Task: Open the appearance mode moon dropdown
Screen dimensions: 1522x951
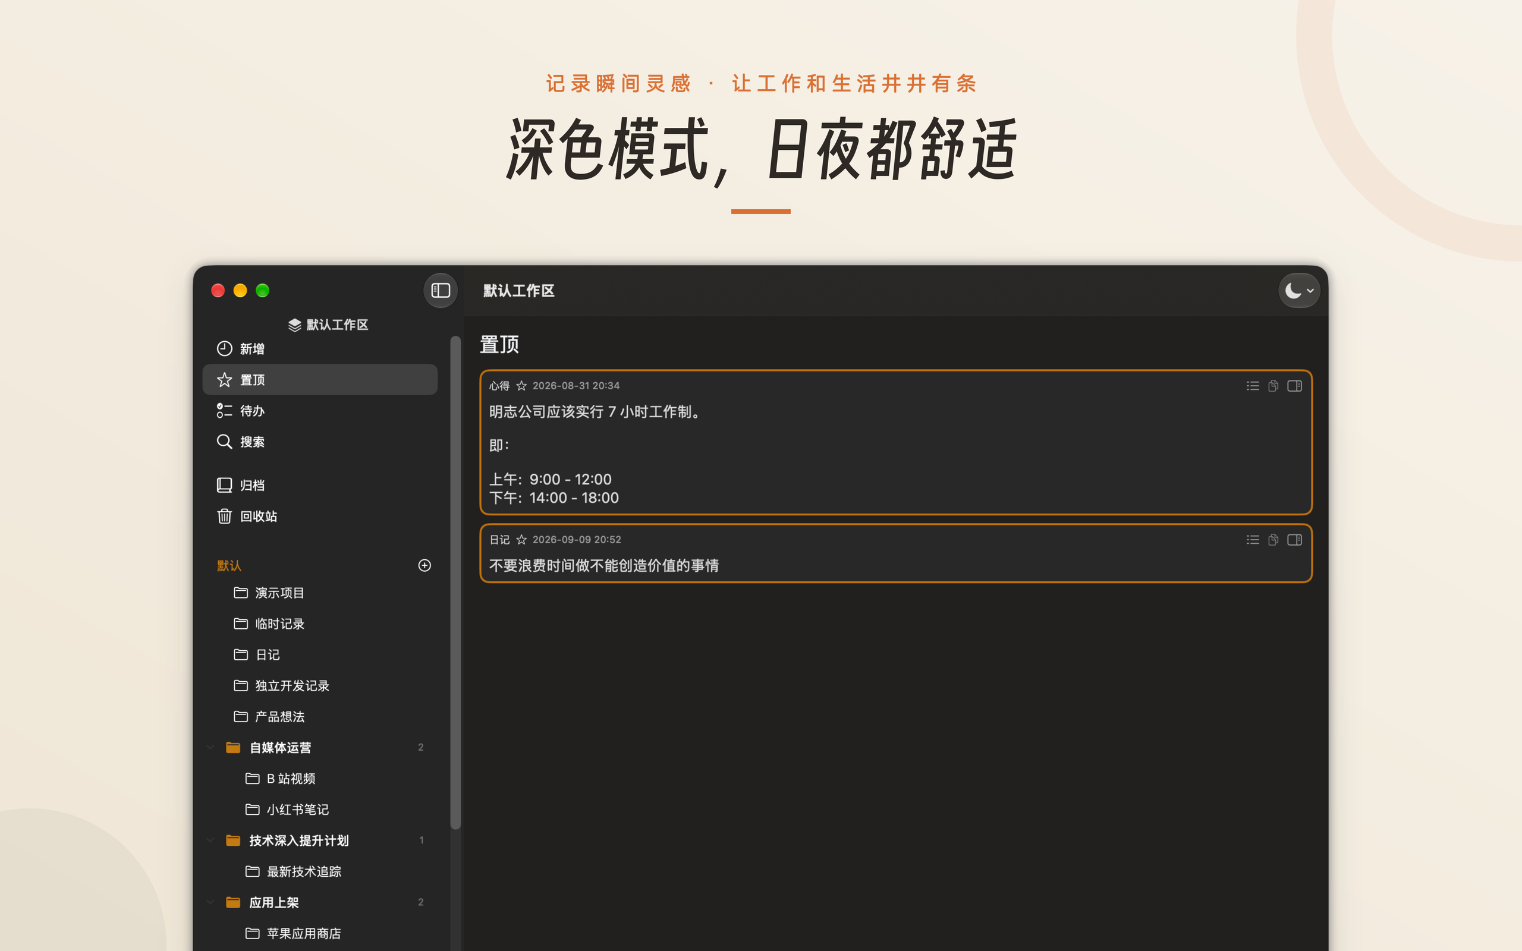Action: [1298, 290]
